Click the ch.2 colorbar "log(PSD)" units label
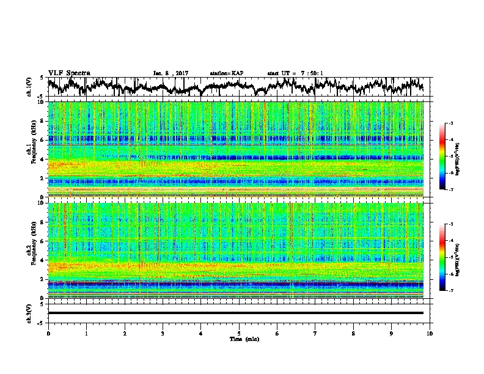This screenshot has width=484, height=374. [458, 260]
